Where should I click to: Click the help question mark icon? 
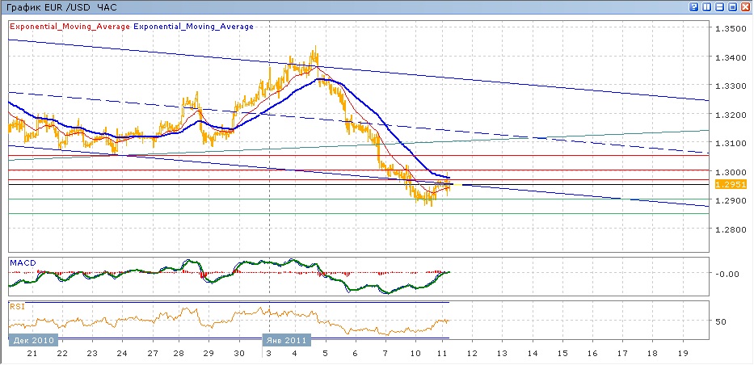693,6
